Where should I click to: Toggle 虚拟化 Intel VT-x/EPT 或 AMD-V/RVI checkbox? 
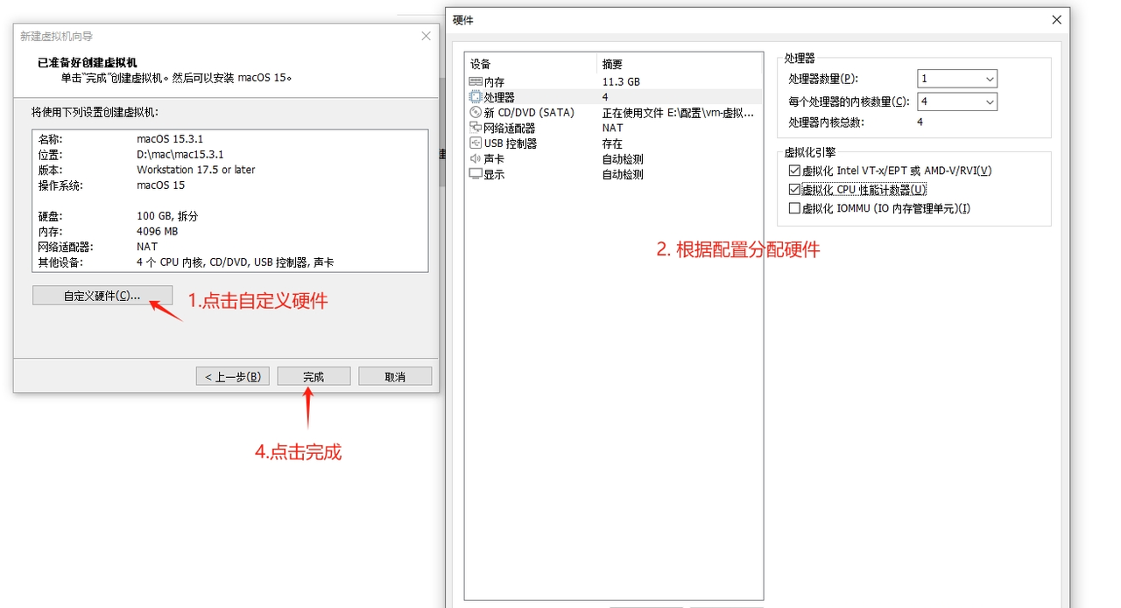coord(794,171)
